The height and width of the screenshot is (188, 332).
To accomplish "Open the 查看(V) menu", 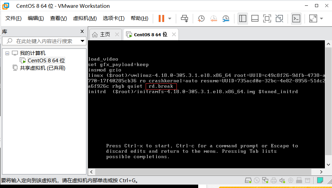I will pyautogui.click(x=58, y=18).
